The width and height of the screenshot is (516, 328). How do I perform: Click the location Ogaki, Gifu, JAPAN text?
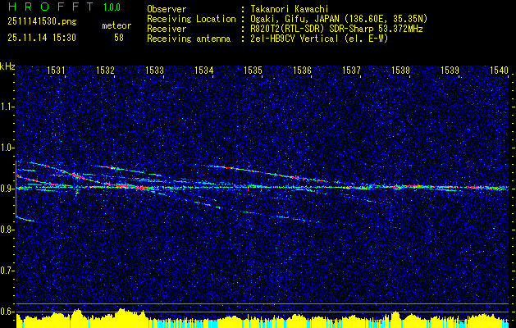pos(337,19)
